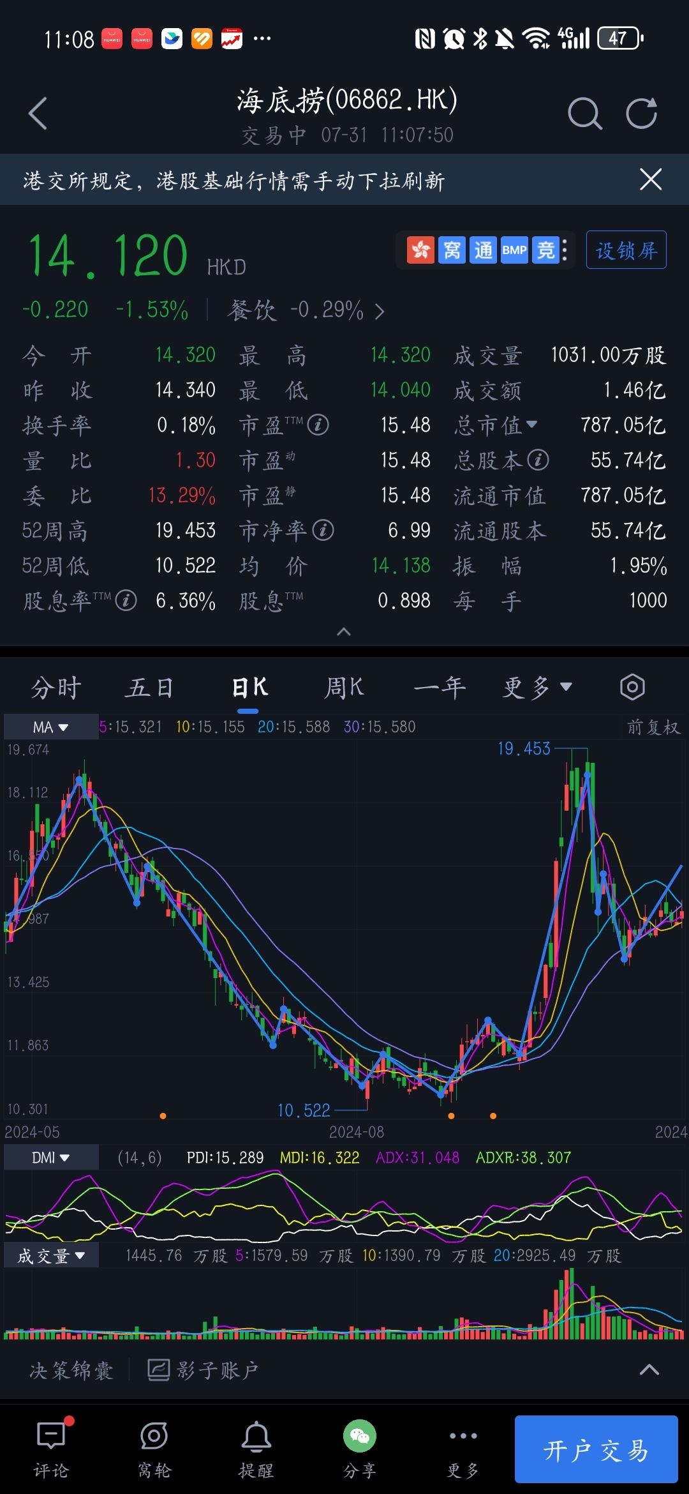
Task: Tap the 委比 value 13.29%
Action: click(182, 495)
